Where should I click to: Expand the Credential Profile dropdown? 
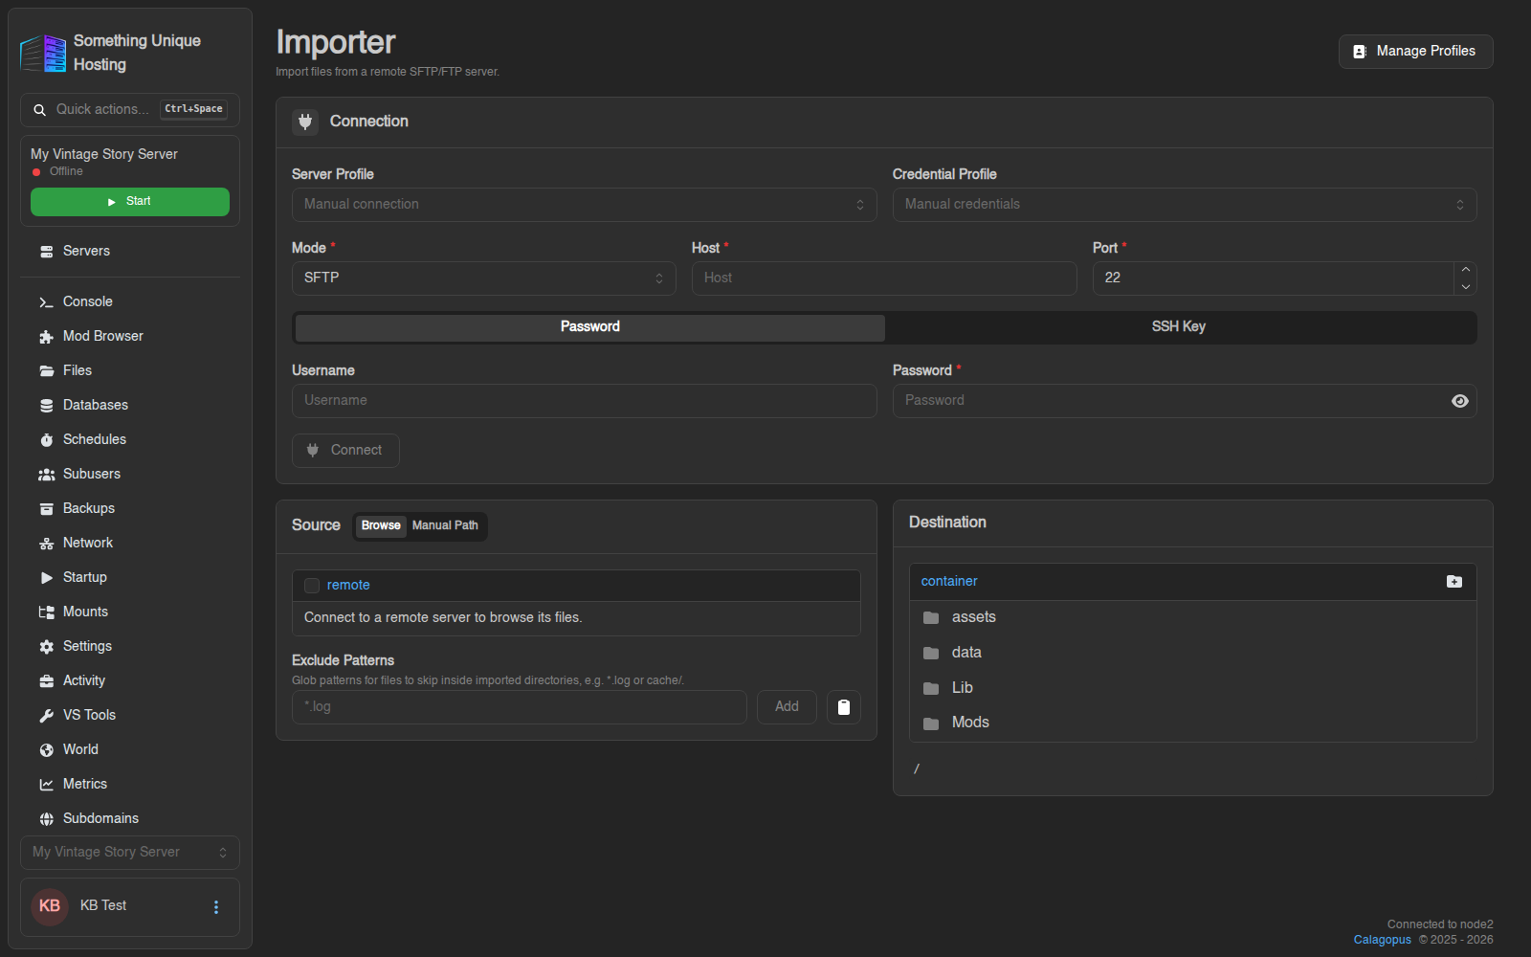coord(1185,205)
